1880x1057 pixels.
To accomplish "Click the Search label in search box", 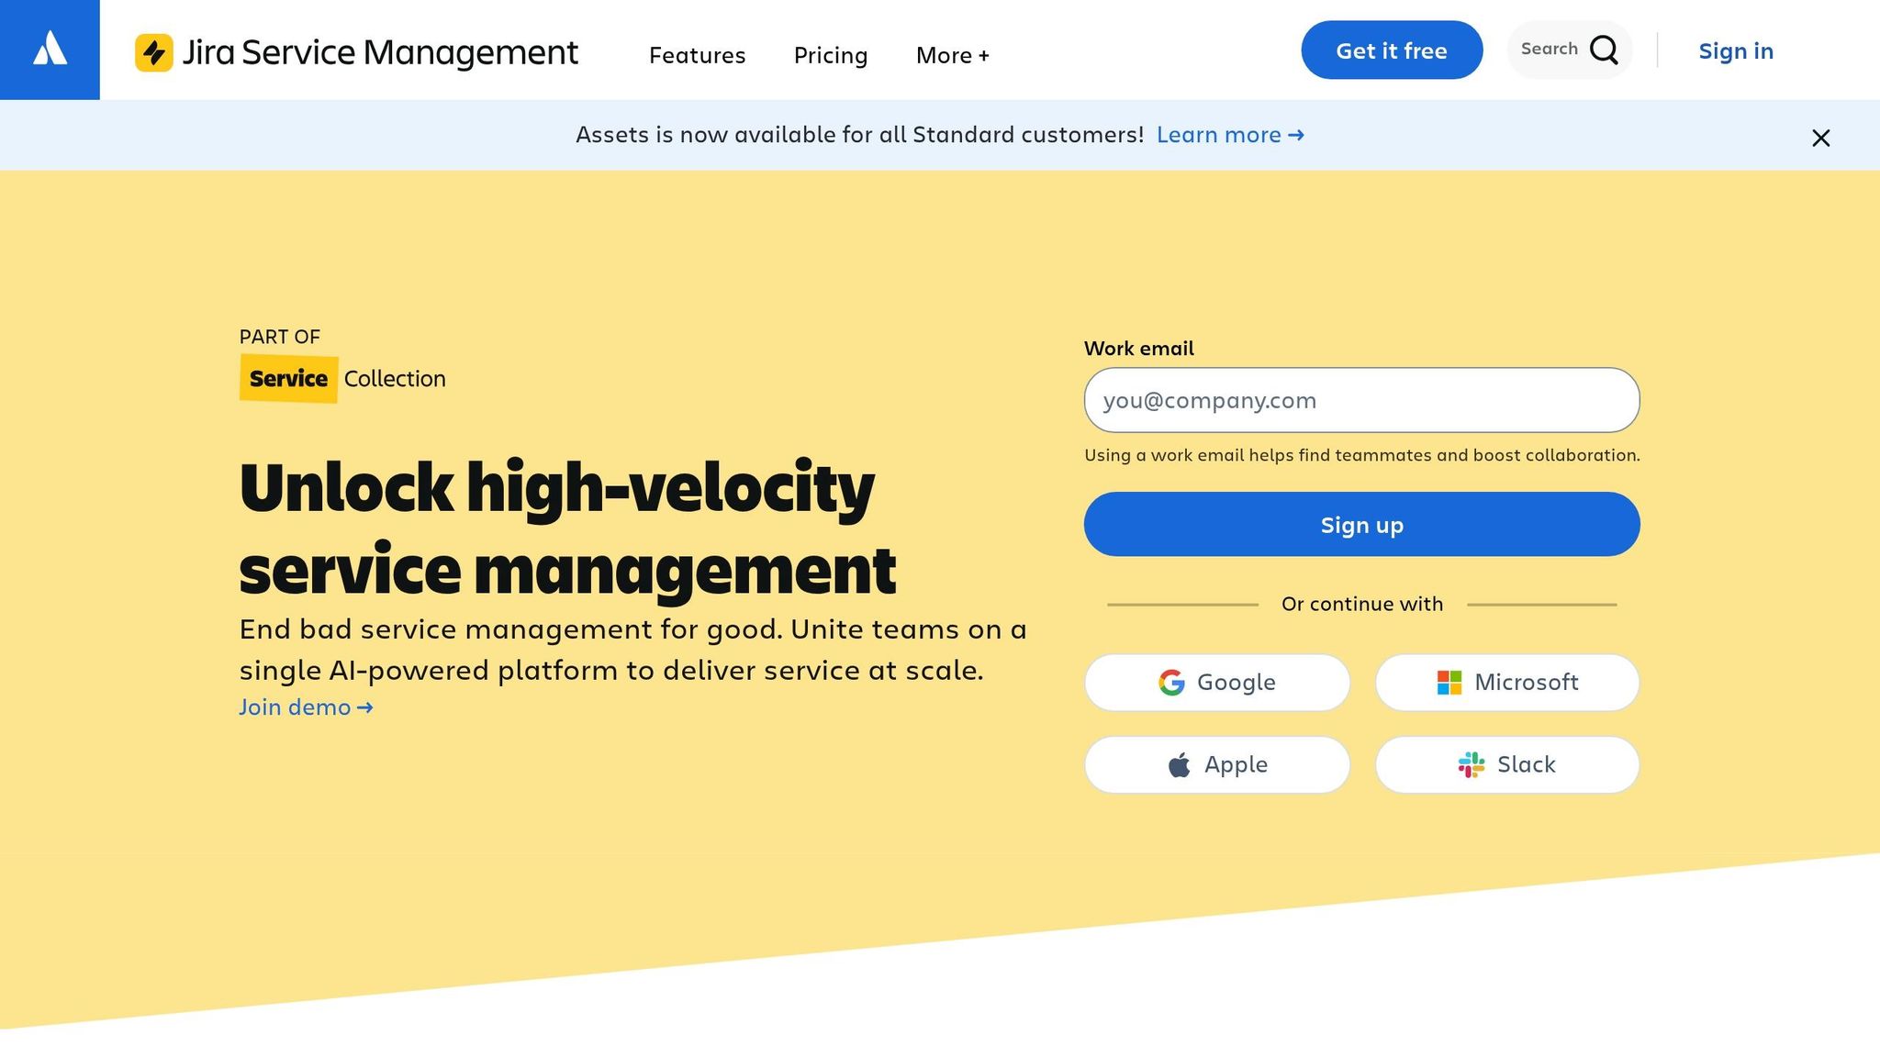I will 1549,49.
